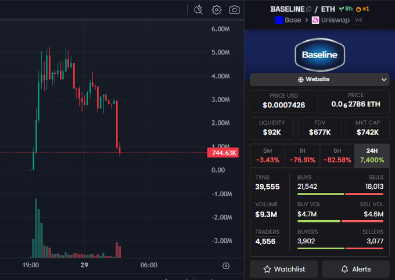This screenshot has height=280, width=395.
Task: Click the buy vol/sell vol ratio bar
Action: click(x=340, y=221)
